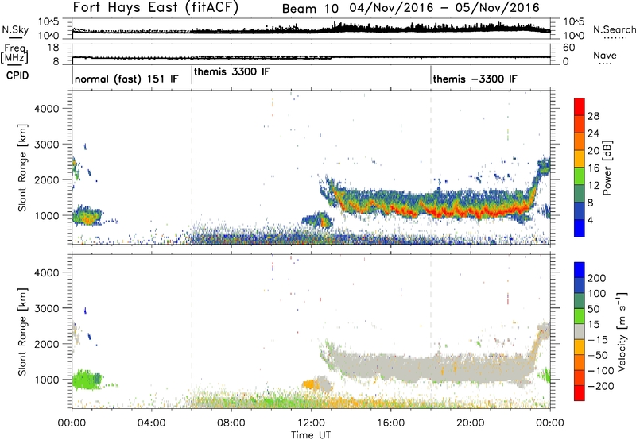This screenshot has width=636, height=440.
Task: Select the "themis 3300 IF" CPID entry
Action: (231, 71)
